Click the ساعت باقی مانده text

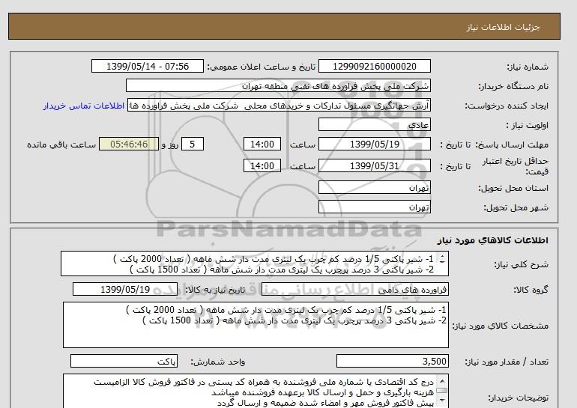[61, 144]
